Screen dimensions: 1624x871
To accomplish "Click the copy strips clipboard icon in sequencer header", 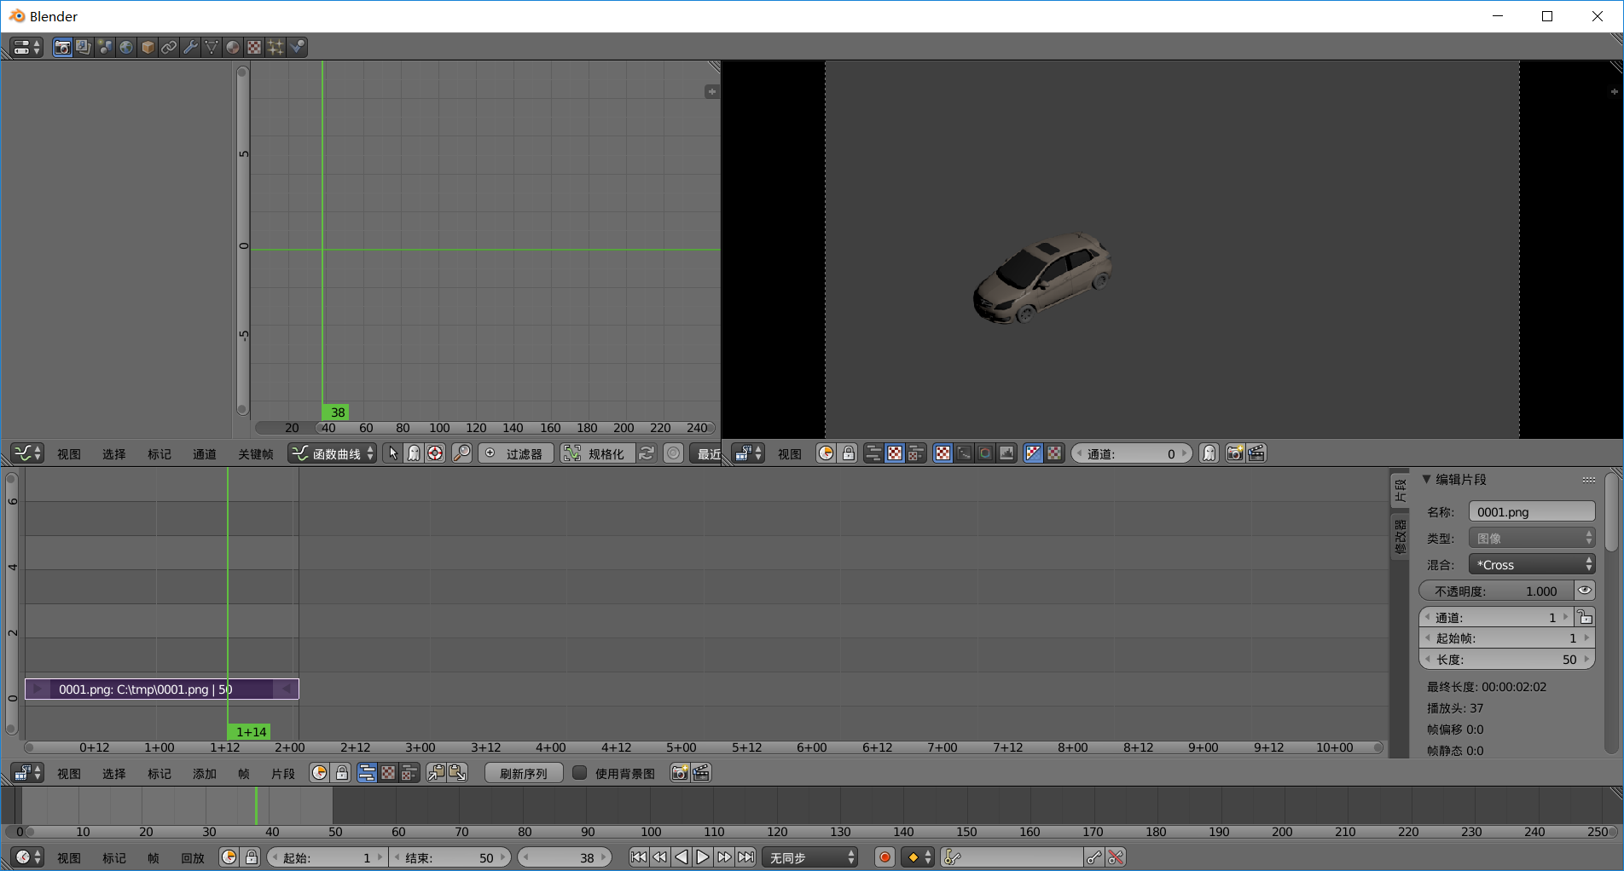I will [x=438, y=772].
